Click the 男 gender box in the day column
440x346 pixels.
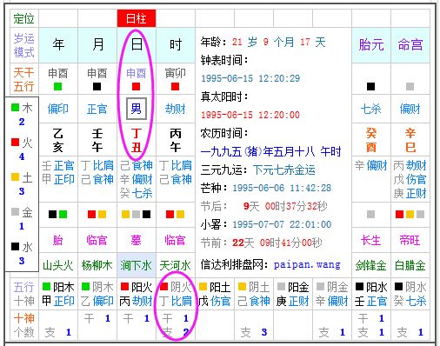(137, 109)
